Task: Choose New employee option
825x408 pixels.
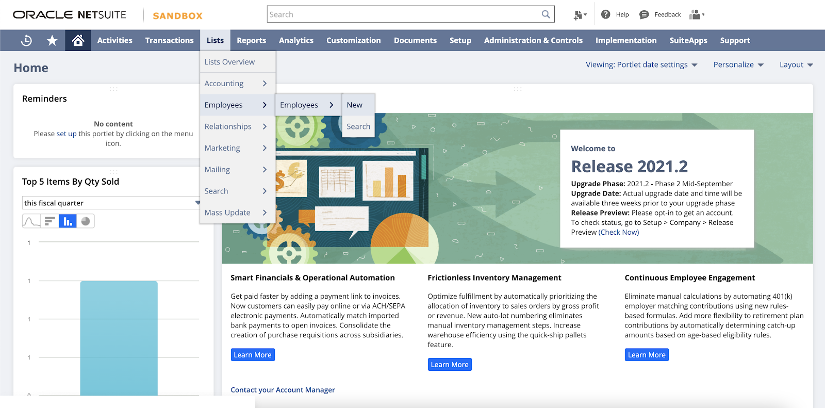Action: (x=358, y=105)
